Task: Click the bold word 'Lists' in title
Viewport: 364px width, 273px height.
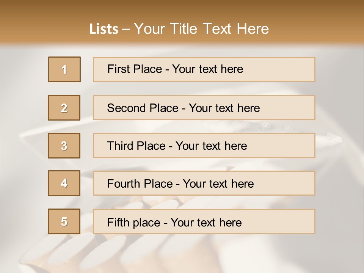Action: click(104, 29)
